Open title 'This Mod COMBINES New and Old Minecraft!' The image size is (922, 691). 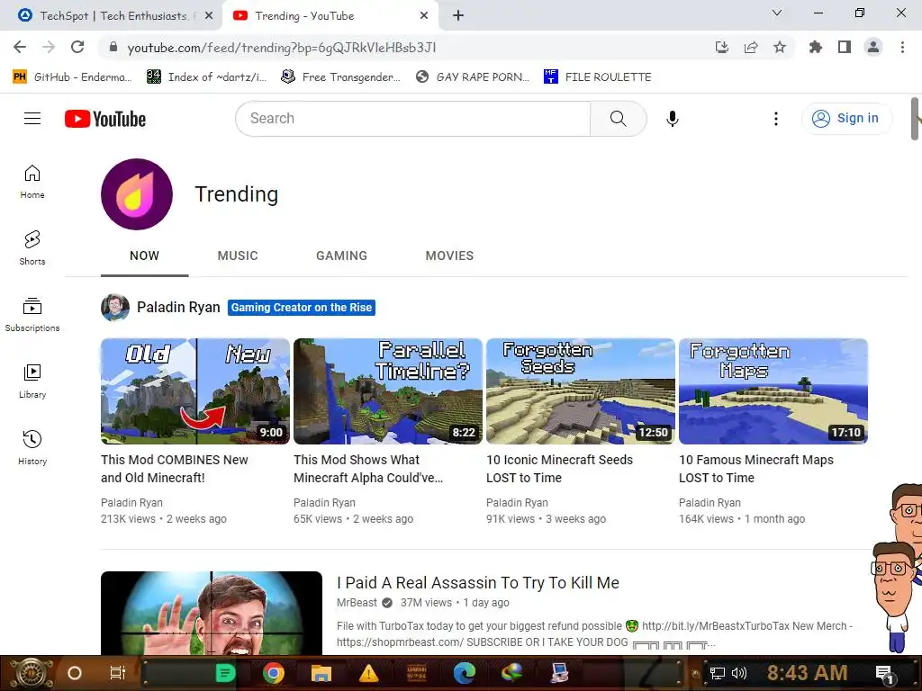(x=175, y=469)
